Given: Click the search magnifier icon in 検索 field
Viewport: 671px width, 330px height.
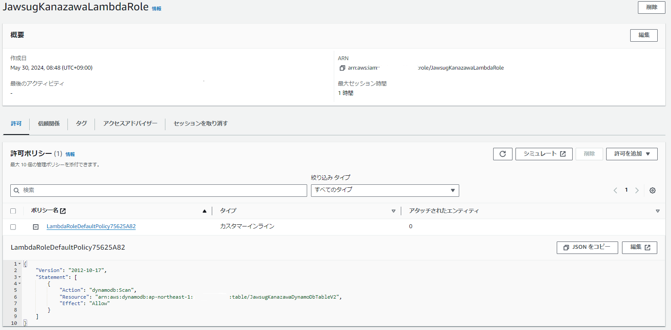Looking at the screenshot, I should pyautogui.click(x=17, y=190).
